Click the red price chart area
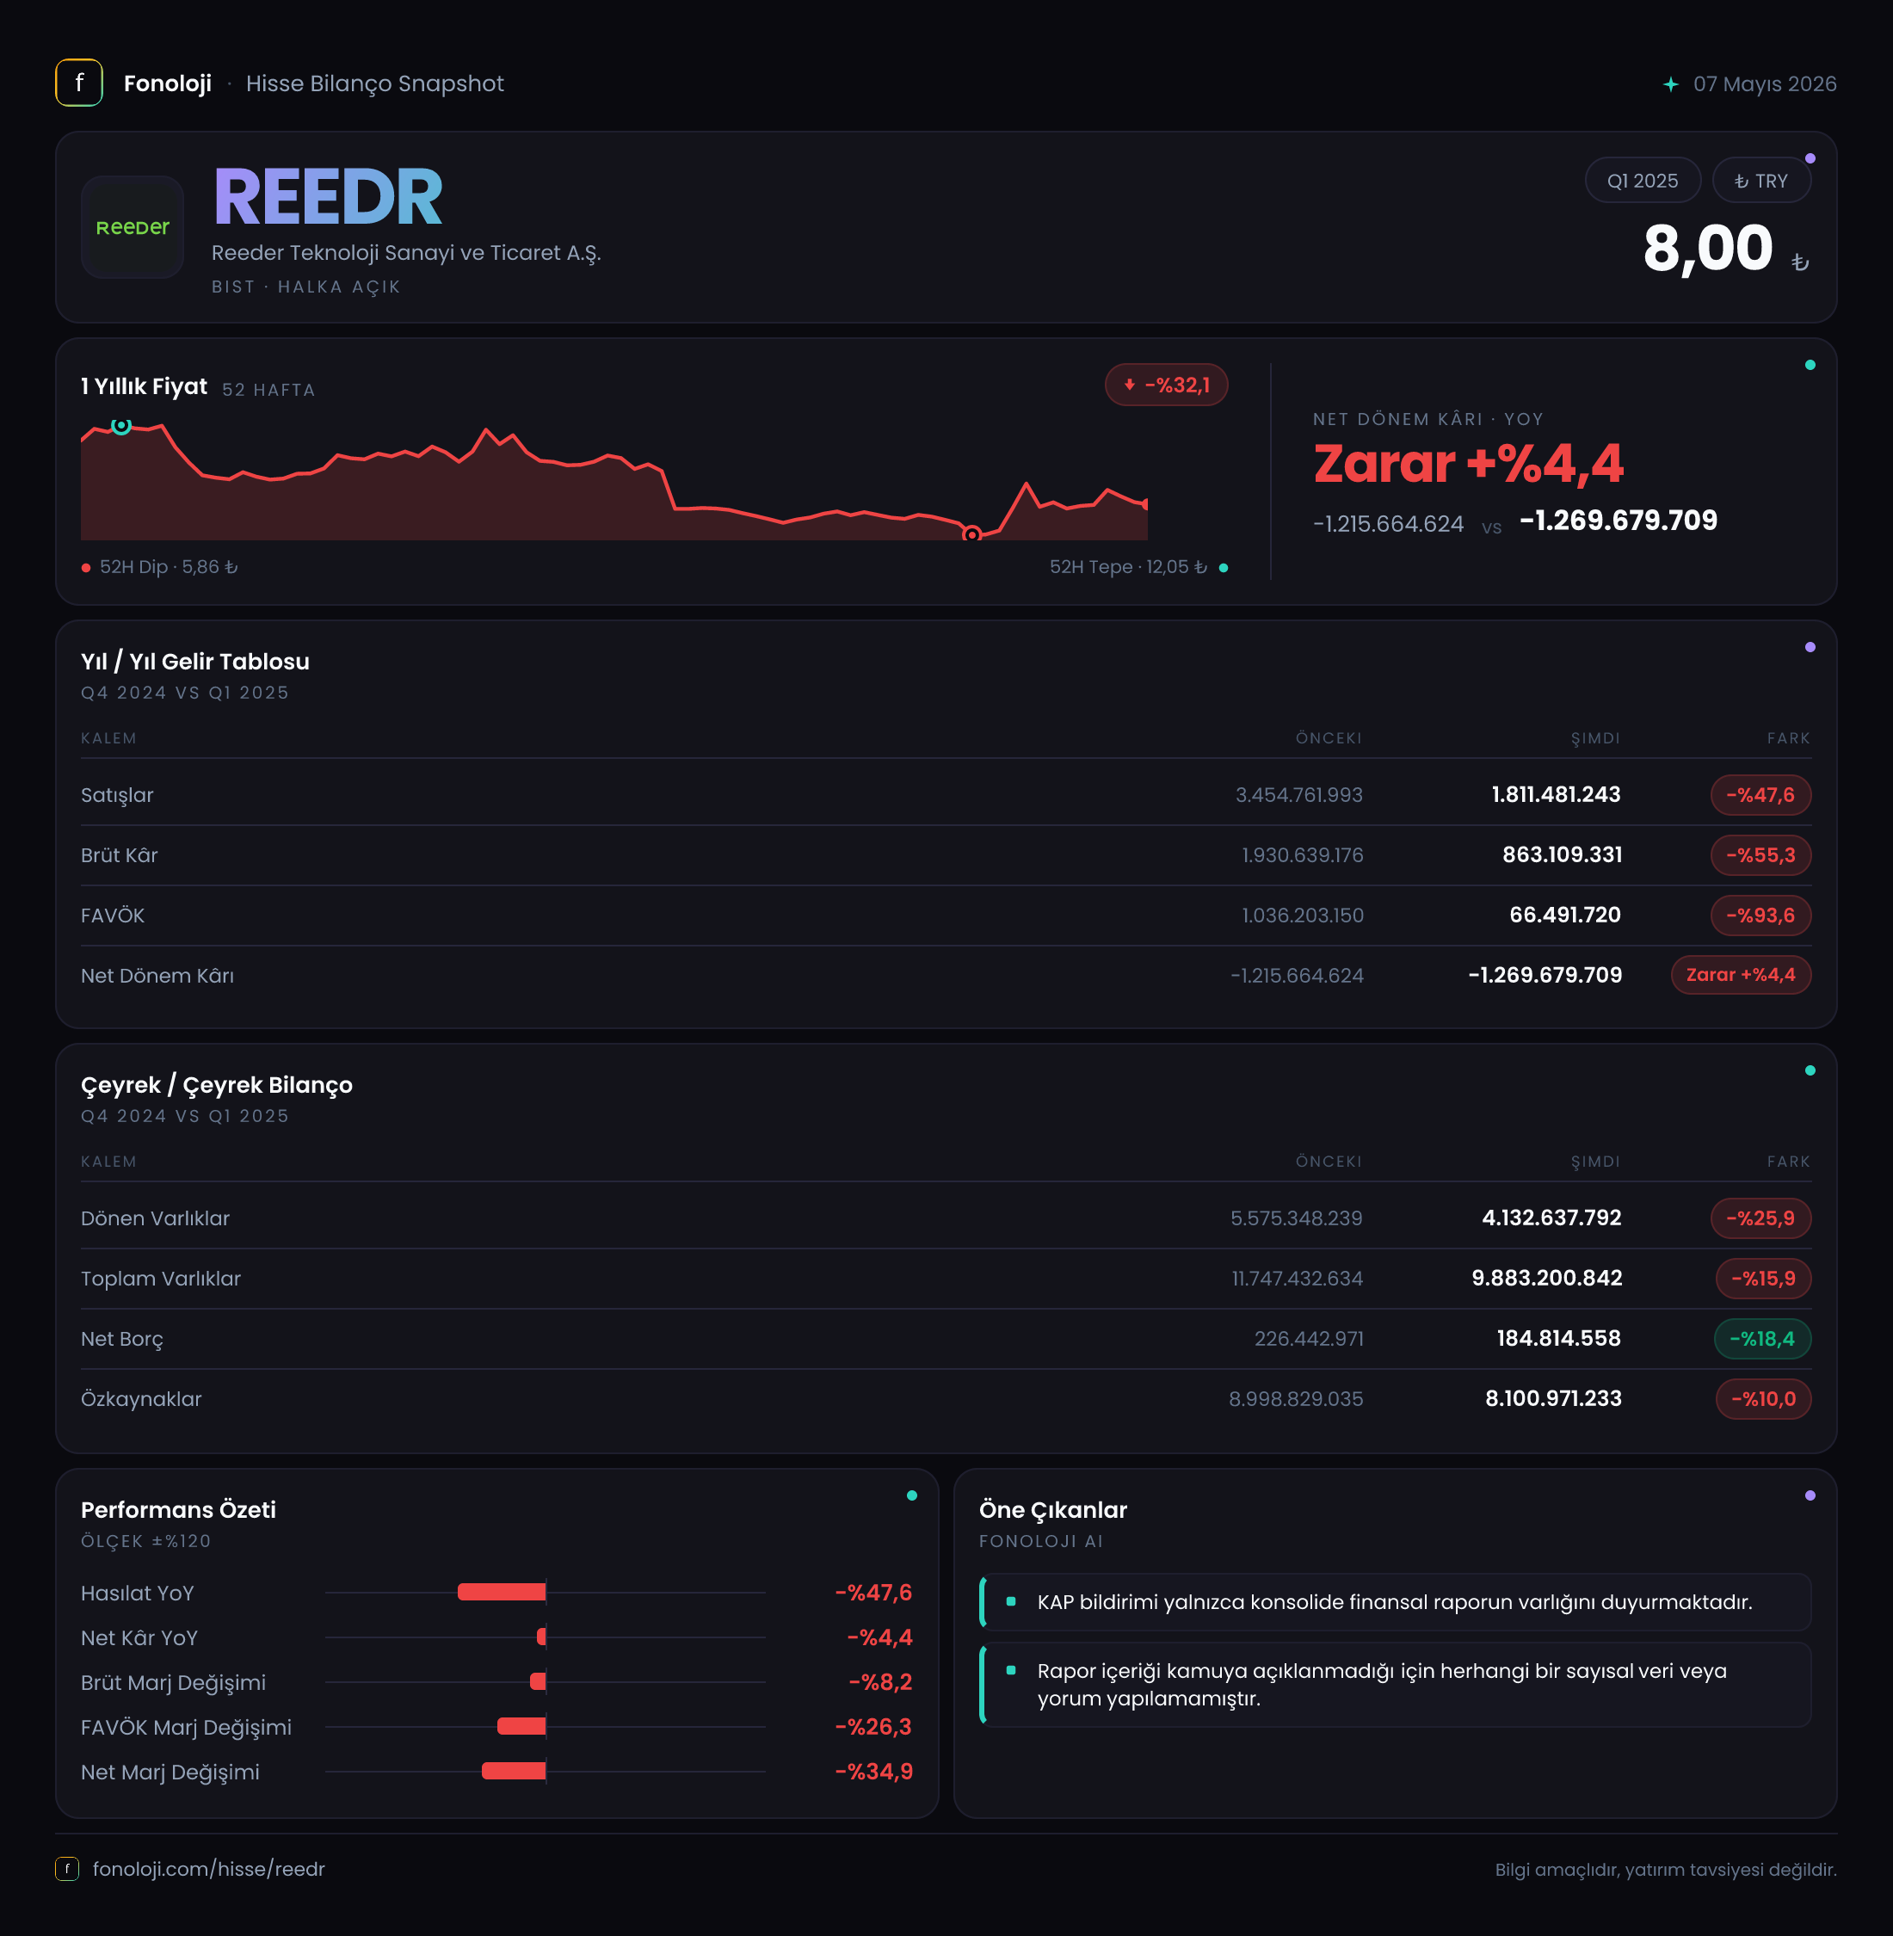The height and width of the screenshot is (1936, 1893). coord(614,484)
